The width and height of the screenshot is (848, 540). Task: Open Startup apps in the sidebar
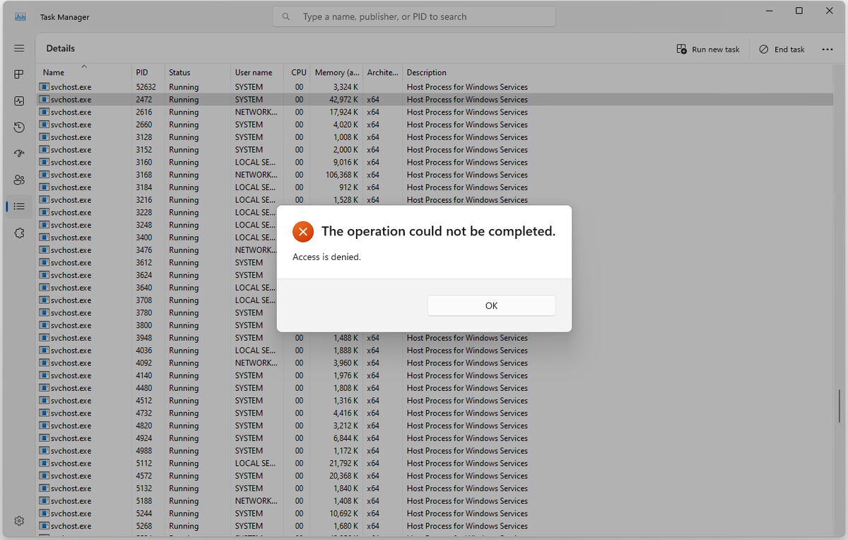tap(19, 153)
